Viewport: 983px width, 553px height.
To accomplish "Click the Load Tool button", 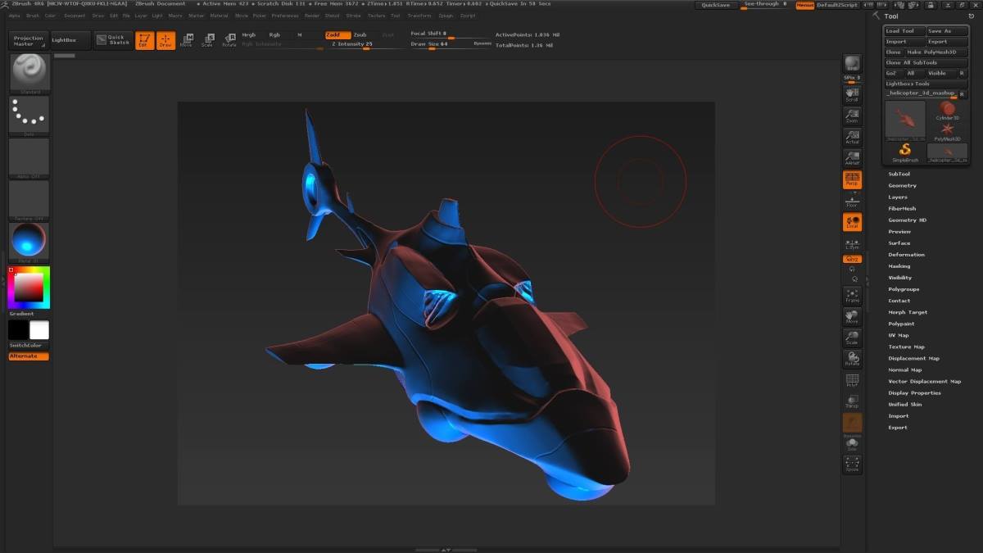I will point(904,31).
